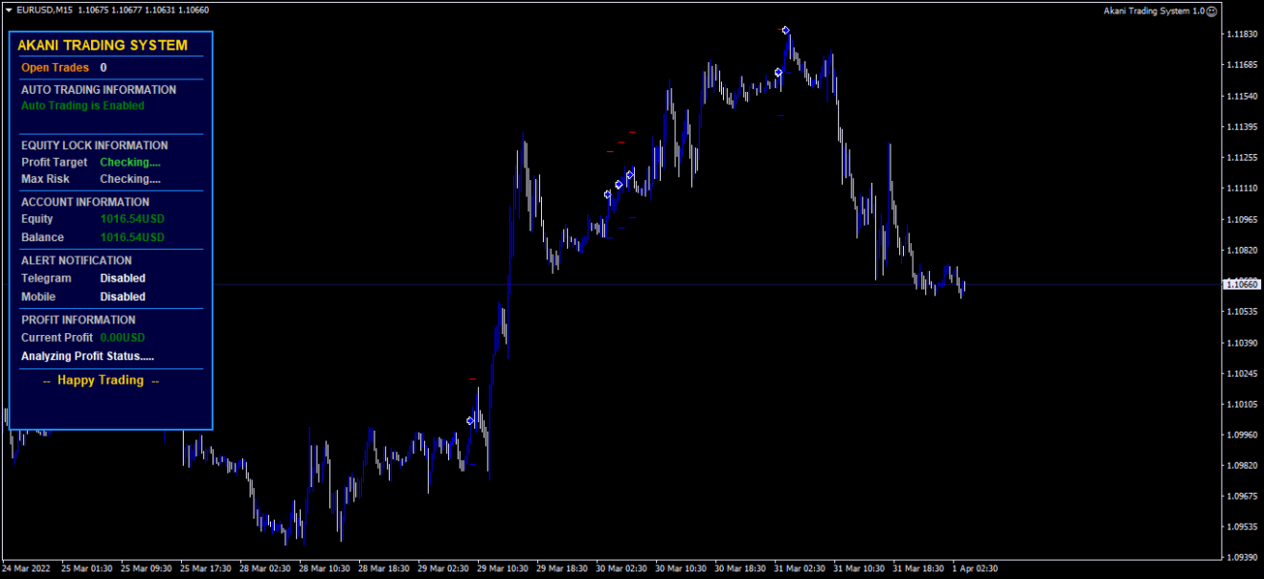Viewport: 1264px width, 579px height.
Task: Open the chart symbol dropdown triangle beside EURUSD,M15
Action: [x=9, y=10]
